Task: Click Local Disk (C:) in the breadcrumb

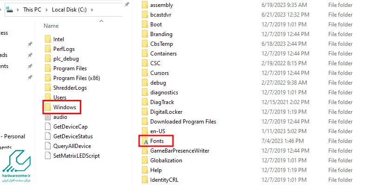Action: tap(69, 10)
